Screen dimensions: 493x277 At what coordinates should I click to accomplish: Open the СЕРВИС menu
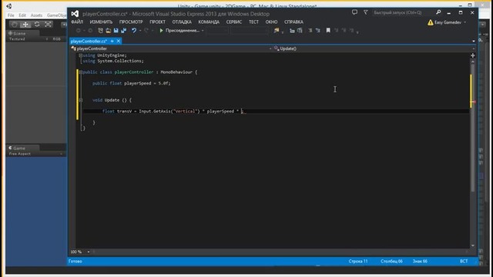[x=234, y=22]
